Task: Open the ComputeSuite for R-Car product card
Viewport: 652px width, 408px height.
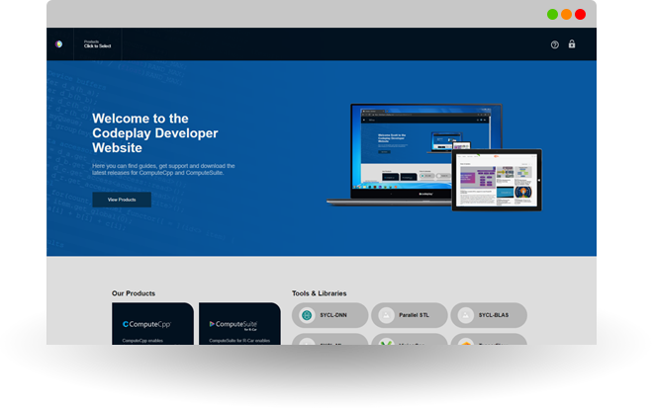Action: [239, 324]
